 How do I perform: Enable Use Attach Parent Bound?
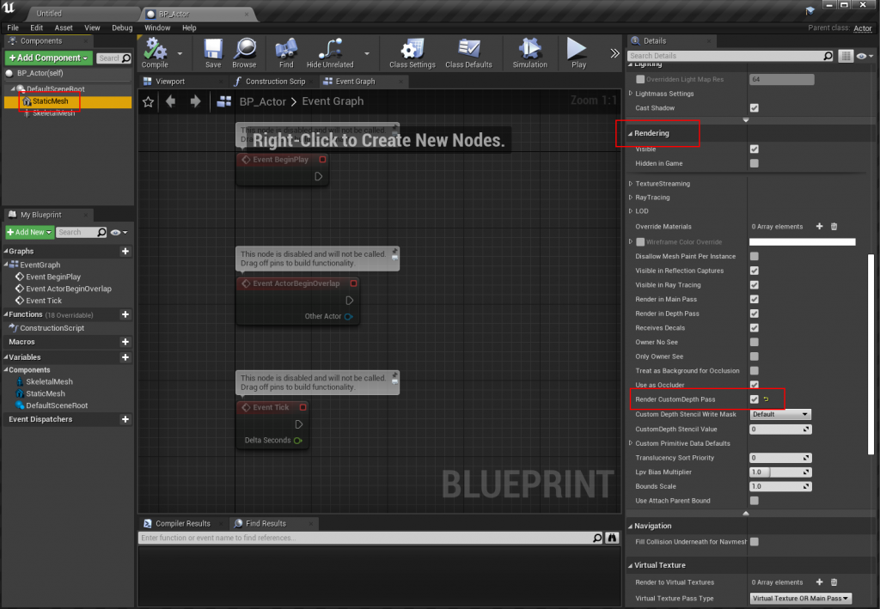click(x=755, y=500)
